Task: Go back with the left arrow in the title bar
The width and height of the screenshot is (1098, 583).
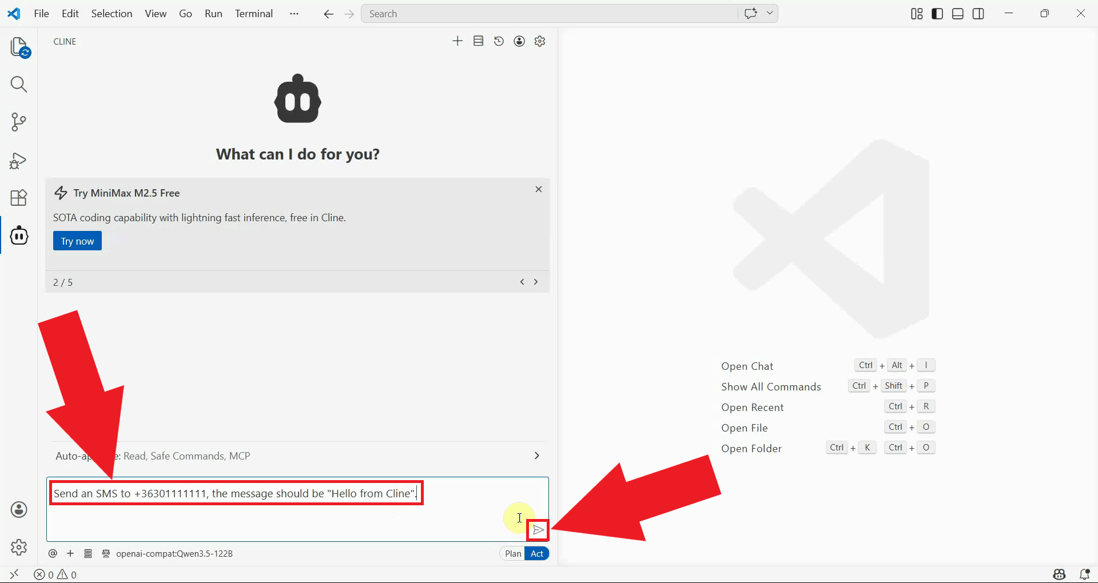Action: point(328,14)
